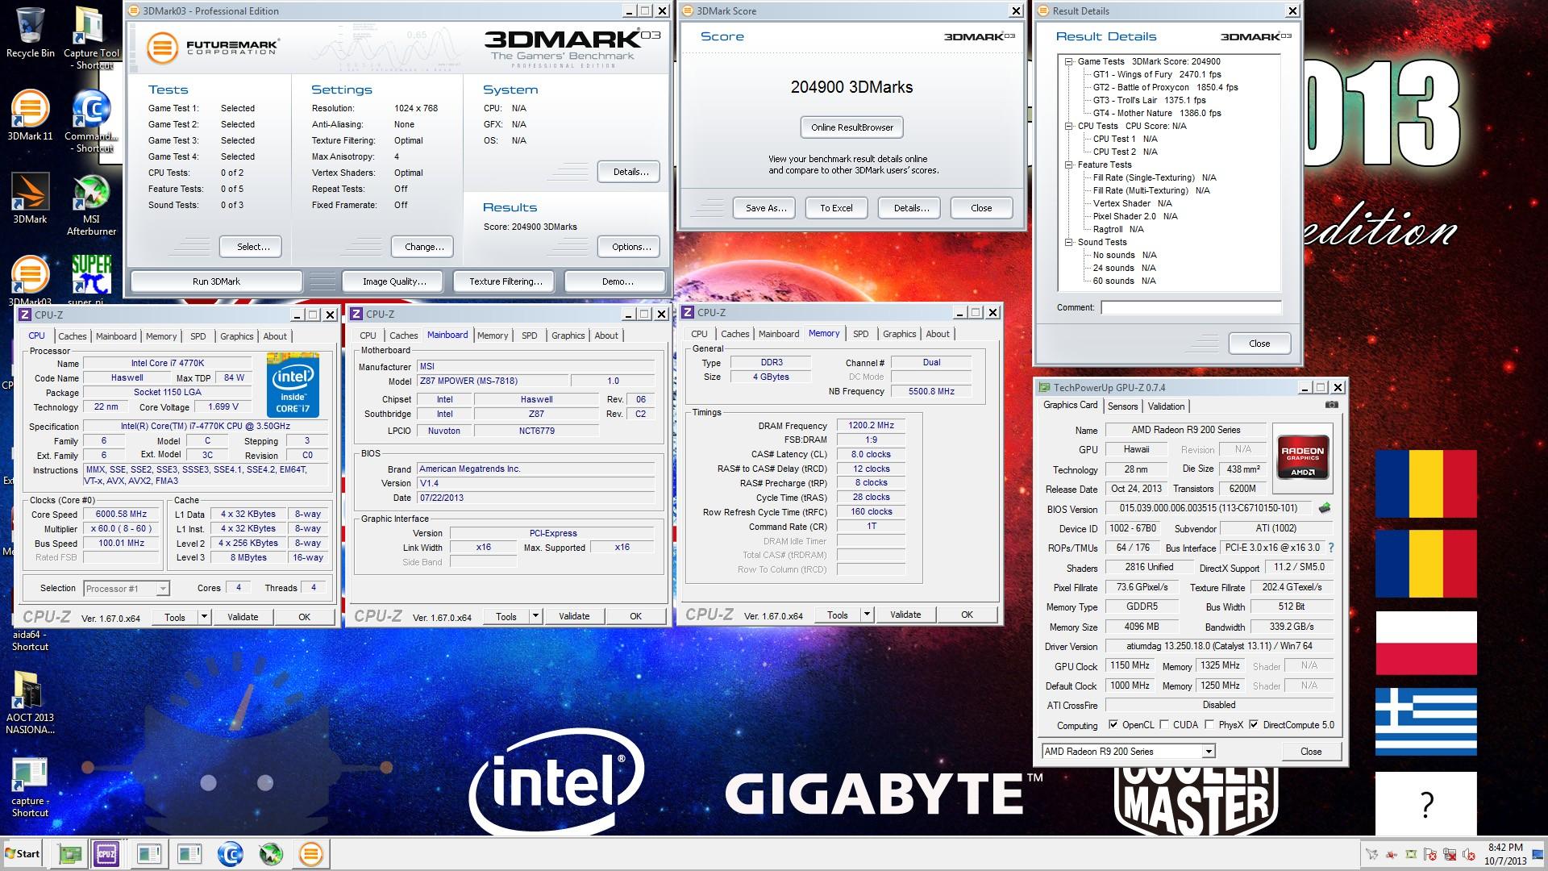The height and width of the screenshot is (871, 1548).
Task: Toggle the PhysX checkbox in GPU-Z
Action: click(1209, 724)
